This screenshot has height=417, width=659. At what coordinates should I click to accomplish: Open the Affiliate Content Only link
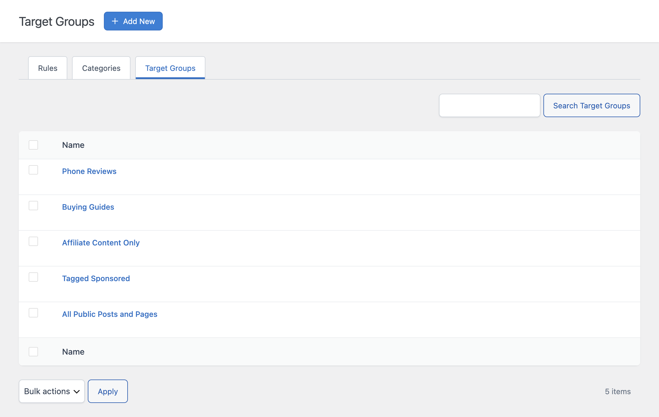[x=101, y=243]
